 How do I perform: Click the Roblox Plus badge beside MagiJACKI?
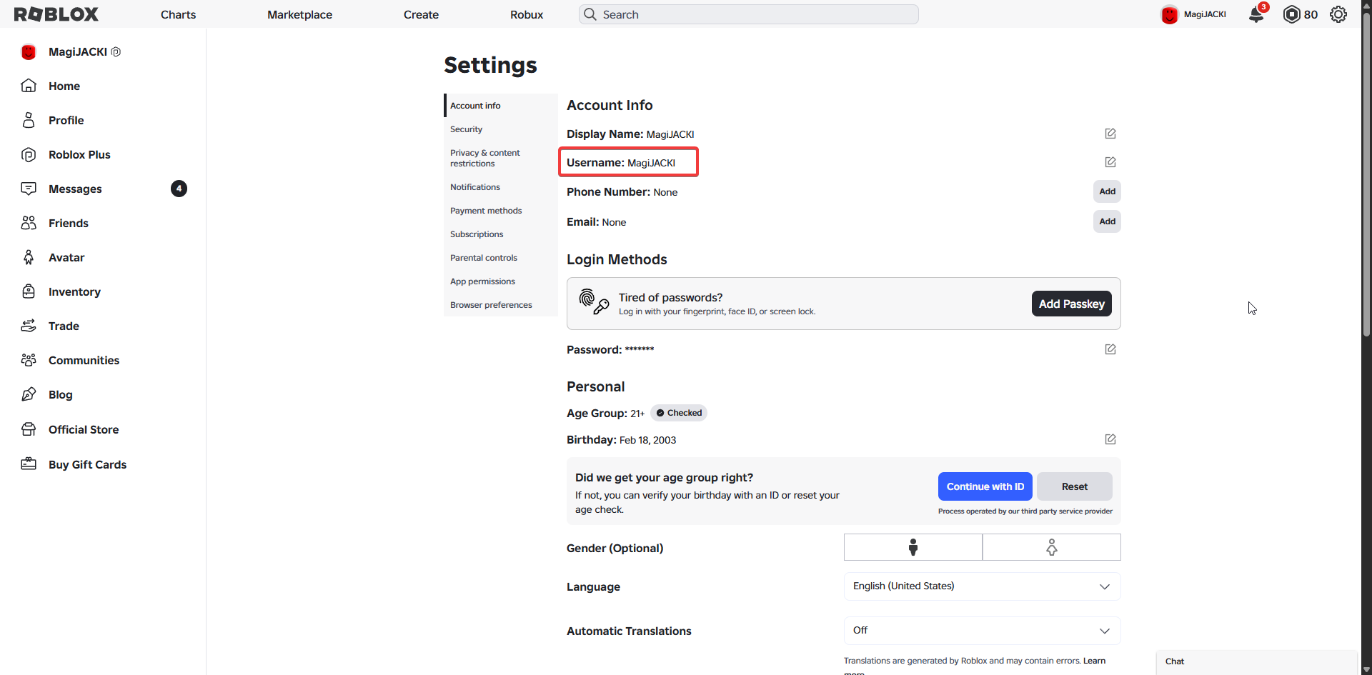coord(116,51)
